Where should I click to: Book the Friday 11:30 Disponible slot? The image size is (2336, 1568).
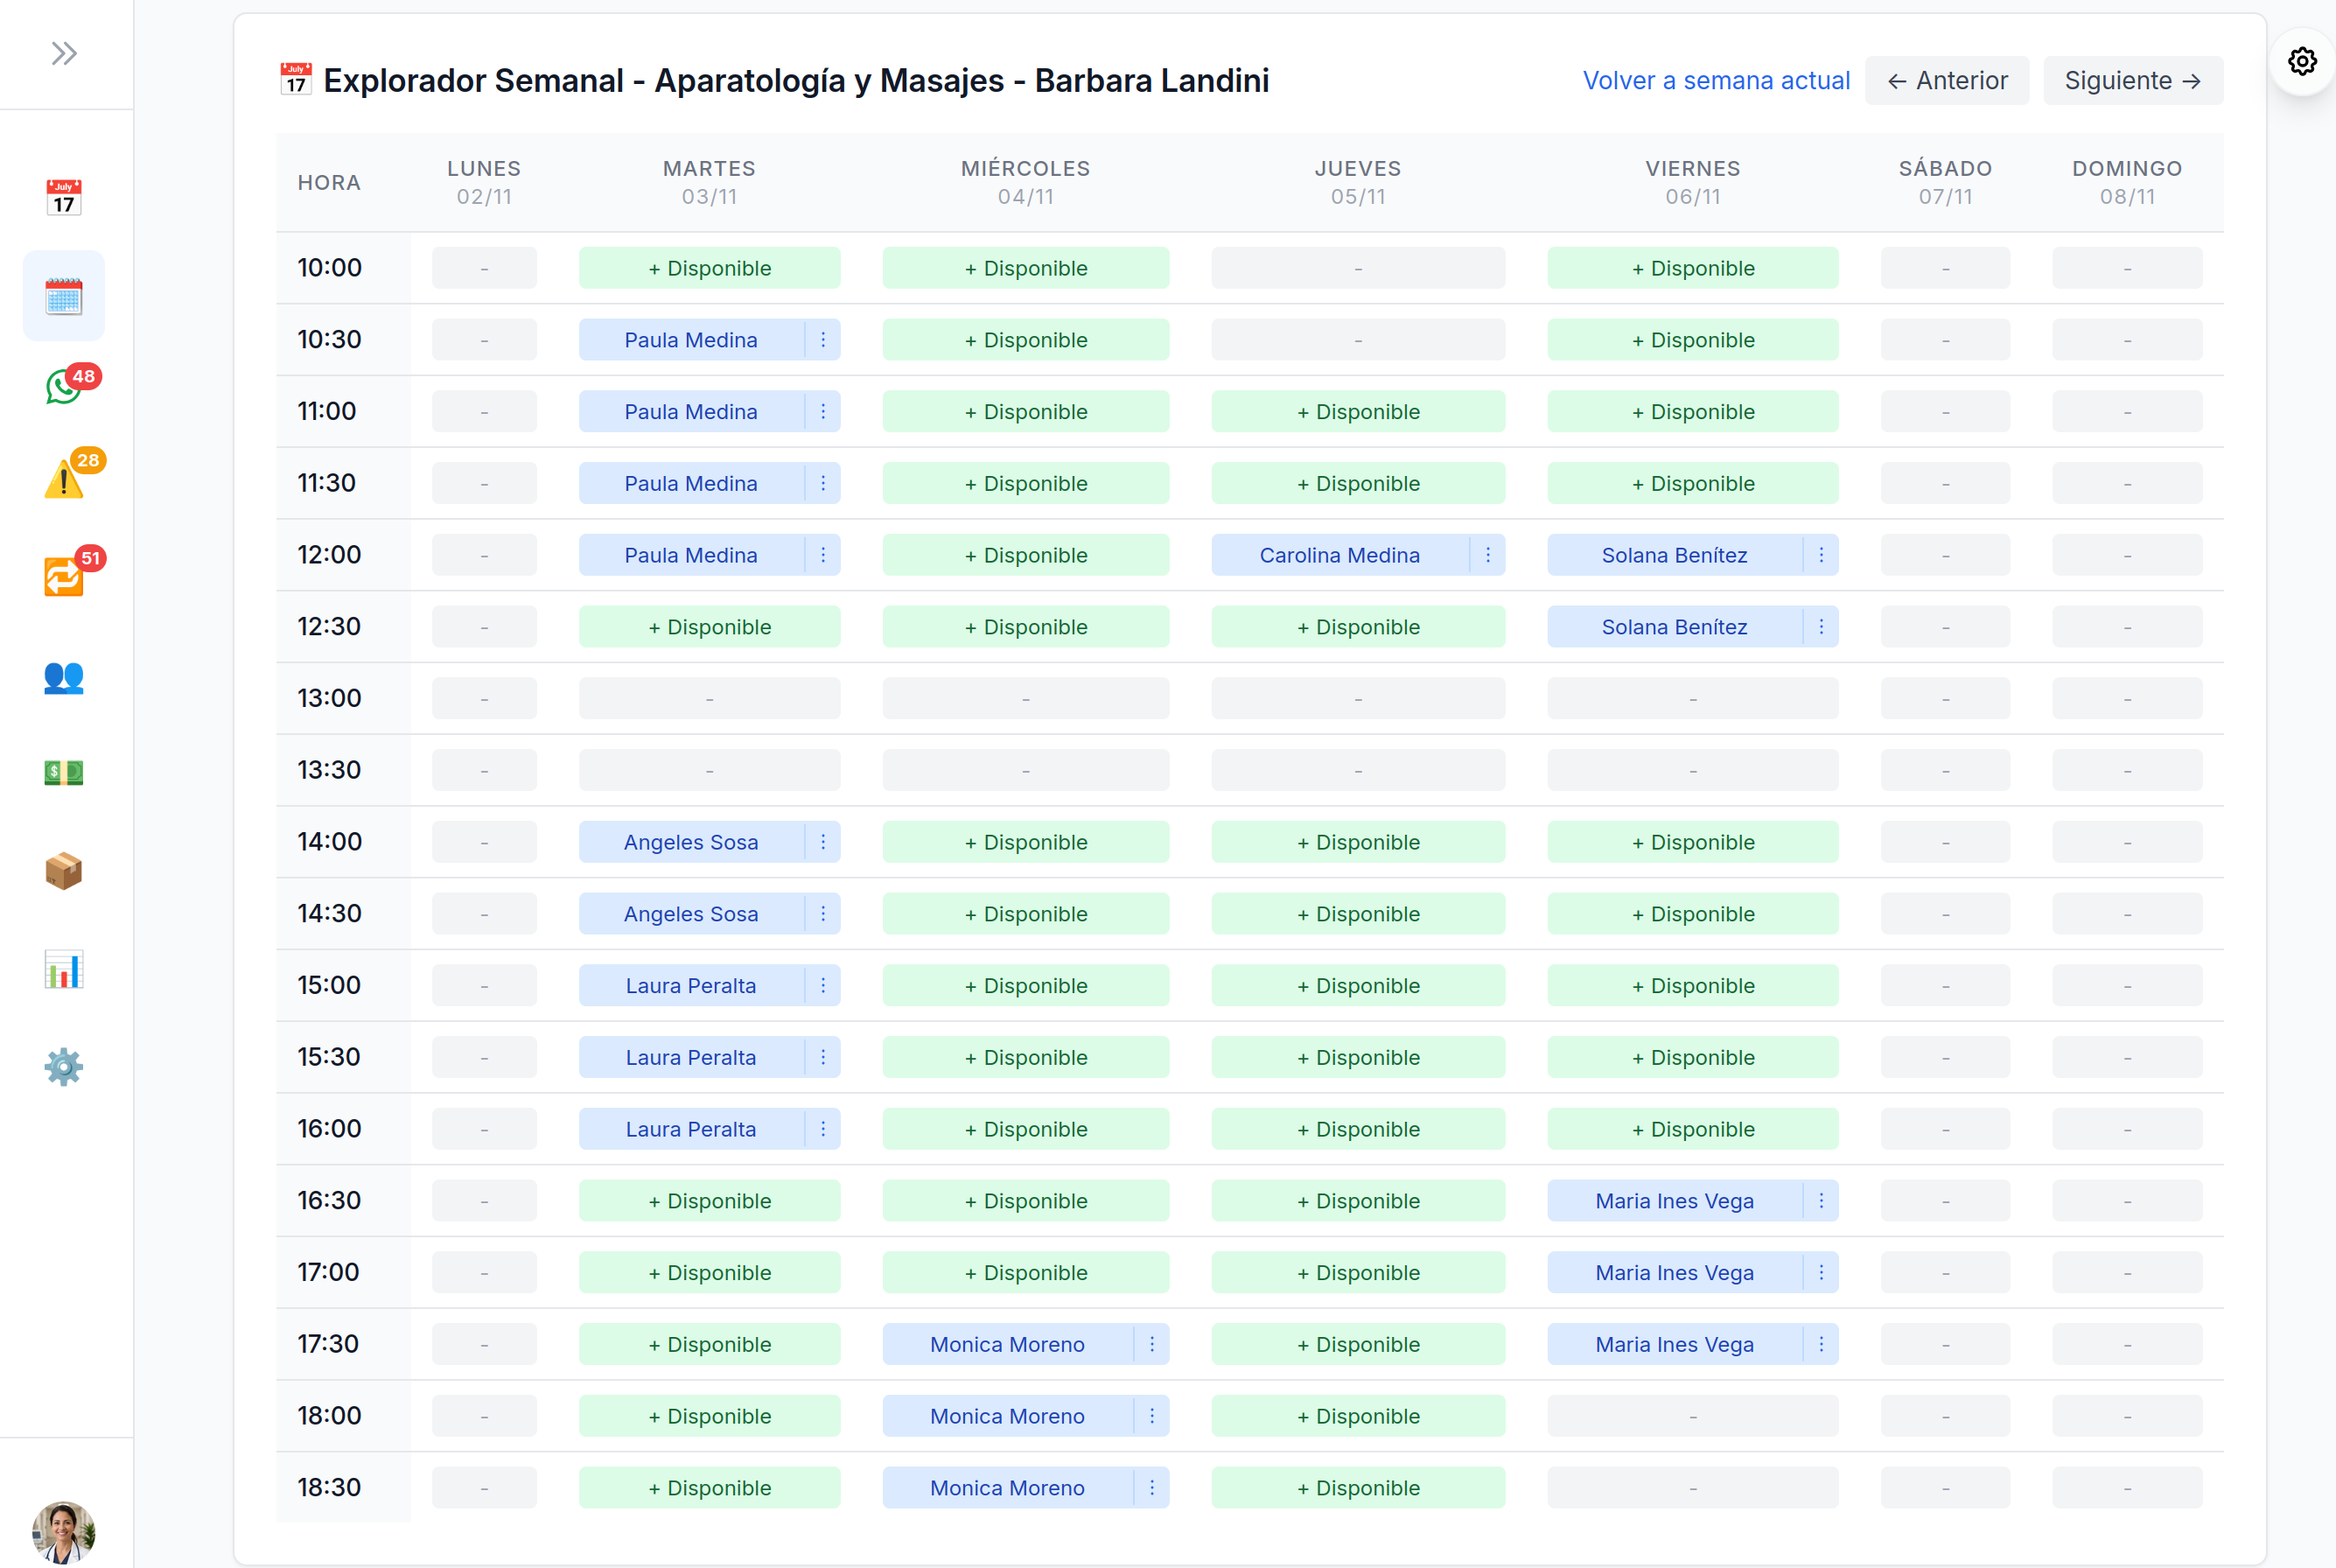tap(1693, 484)
